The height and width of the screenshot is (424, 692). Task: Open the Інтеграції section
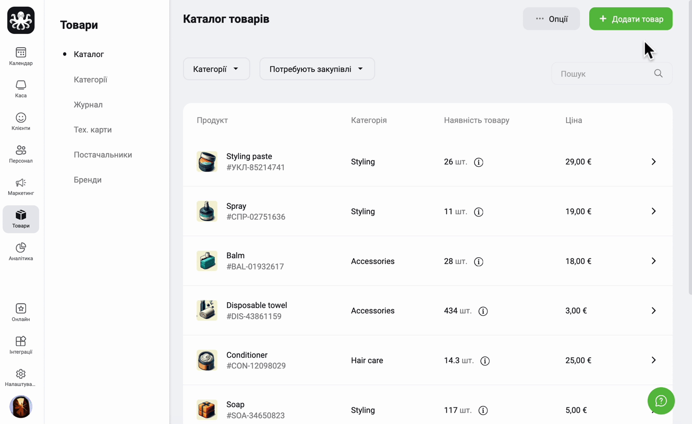coord(21,345)
